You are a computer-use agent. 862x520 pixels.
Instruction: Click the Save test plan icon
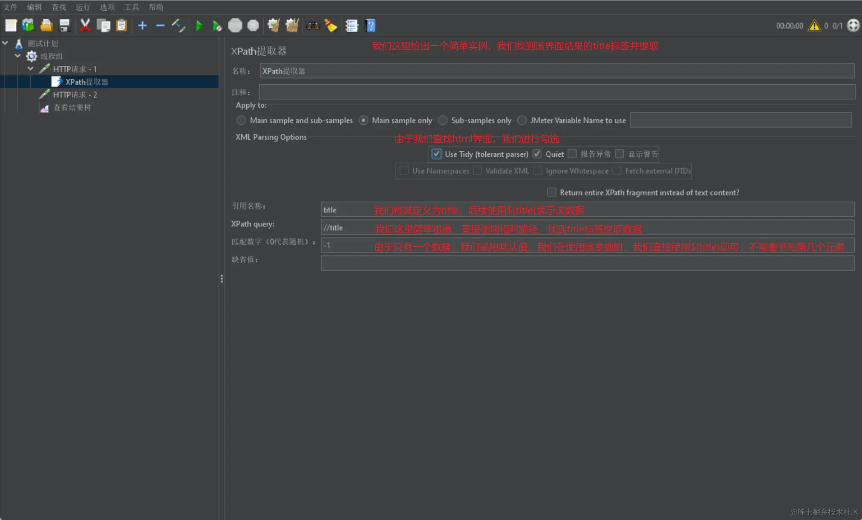pos(64,26)
